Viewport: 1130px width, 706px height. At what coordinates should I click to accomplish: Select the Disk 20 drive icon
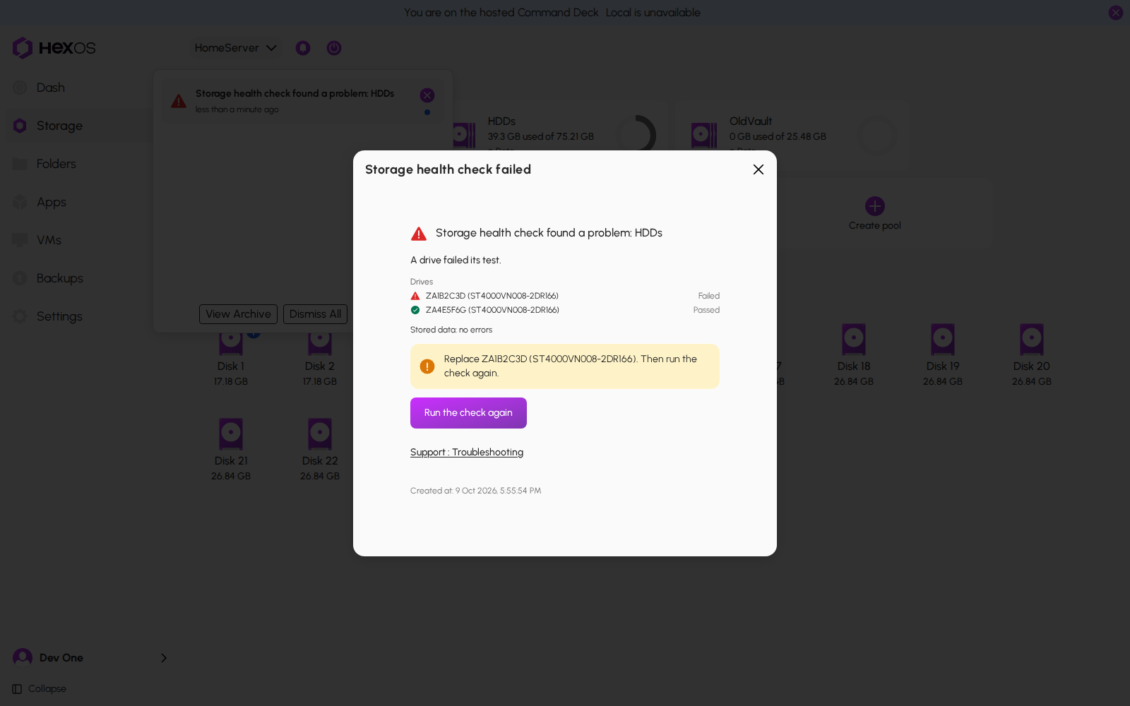pyautogui.click(x=1032, y=340)
